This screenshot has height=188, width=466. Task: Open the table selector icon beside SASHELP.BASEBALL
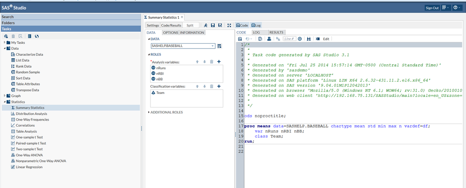point(219,46)
